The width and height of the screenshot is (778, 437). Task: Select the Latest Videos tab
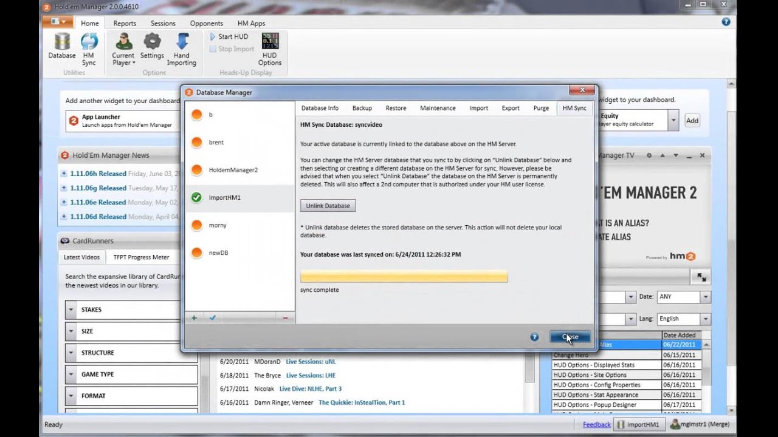(x=81, y=257)
